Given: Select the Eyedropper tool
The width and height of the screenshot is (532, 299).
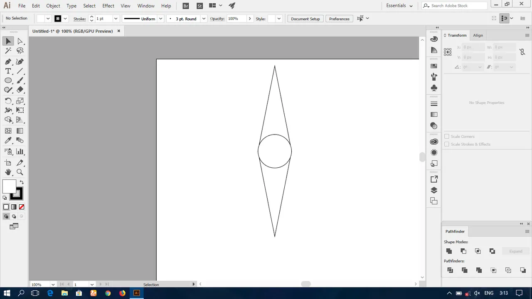Looking at the screenshot, I should (8, 140).
